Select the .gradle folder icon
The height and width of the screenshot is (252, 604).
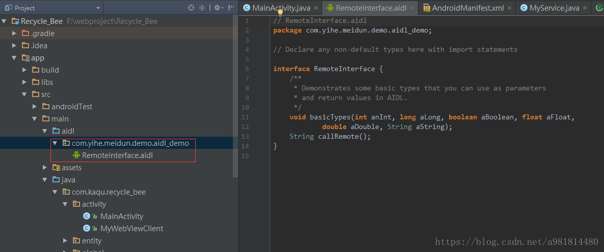click(x=25, y=34)
